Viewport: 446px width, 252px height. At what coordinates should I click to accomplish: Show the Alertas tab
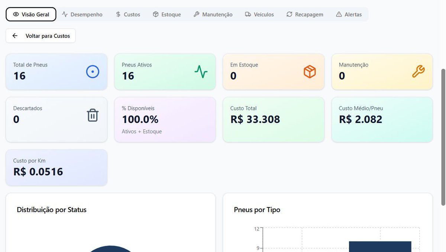coord(349,14)
